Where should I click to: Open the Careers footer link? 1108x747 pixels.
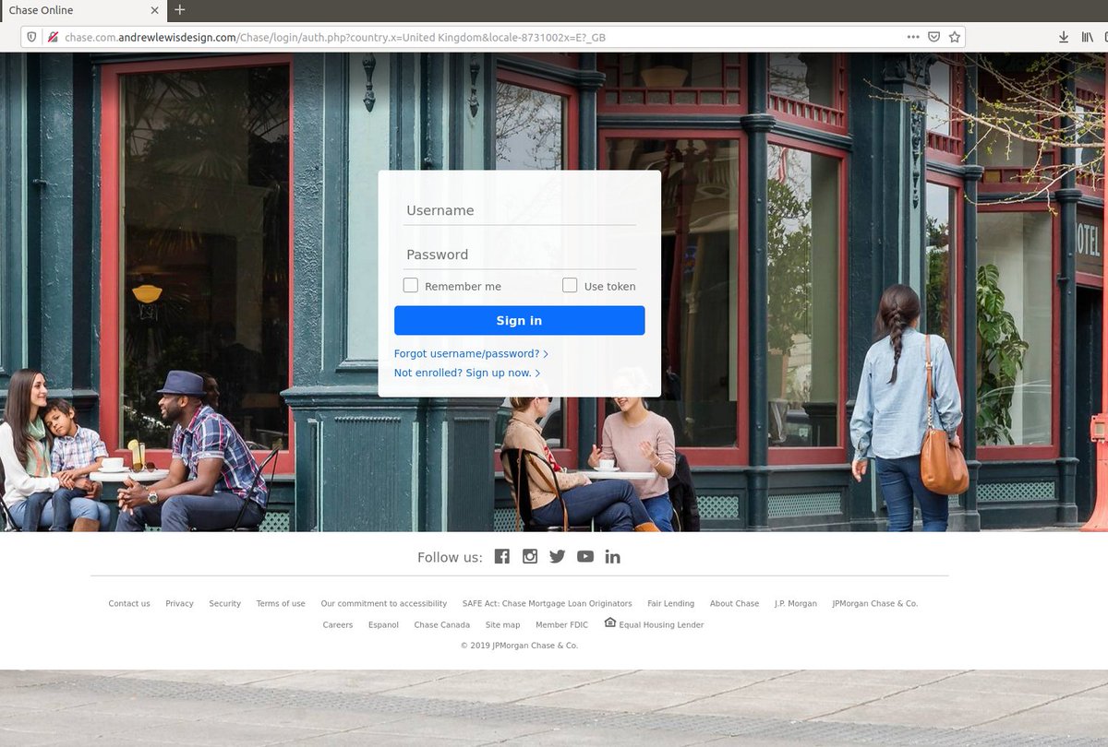tap(338, 625)
